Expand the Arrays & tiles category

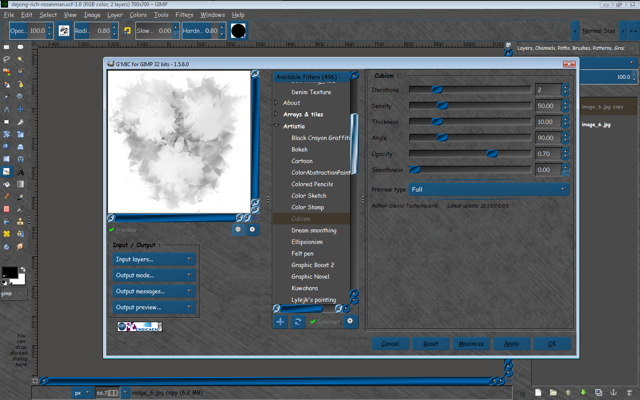[x=276, y=114]
